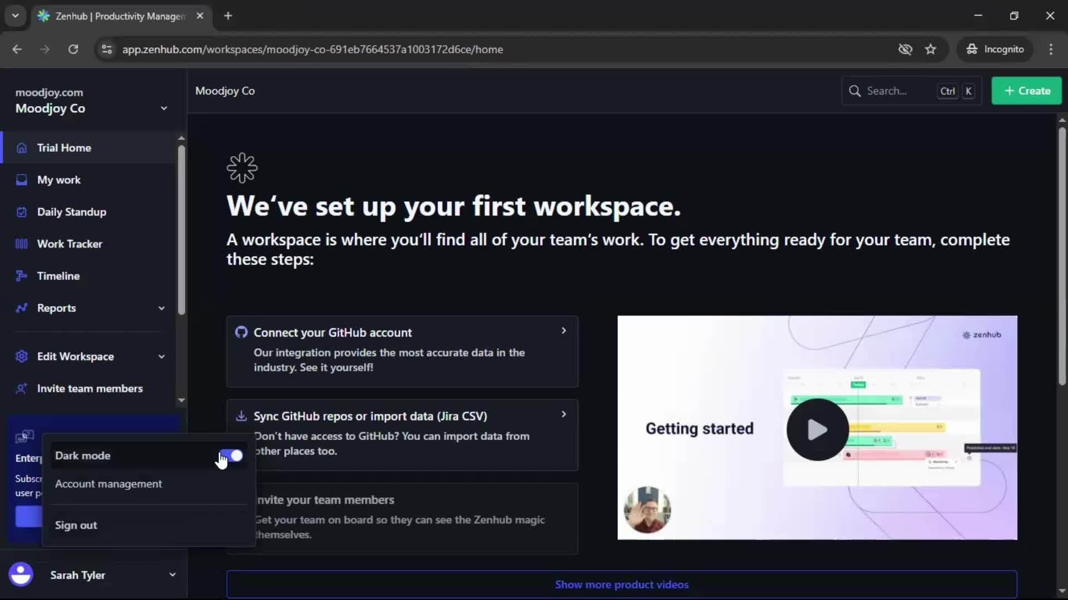The height and width of the screenshot is (600, 1068).
Task: Click the search magnifier in the top bar
Action: tap(855, 91)
